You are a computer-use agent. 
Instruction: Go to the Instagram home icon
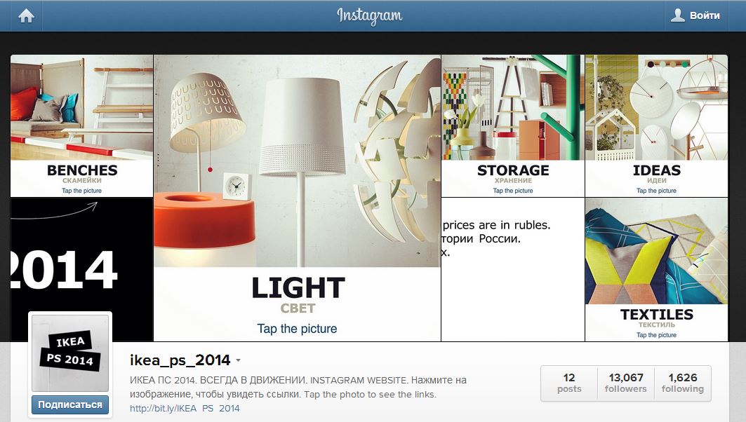click(x=26, y=16)
